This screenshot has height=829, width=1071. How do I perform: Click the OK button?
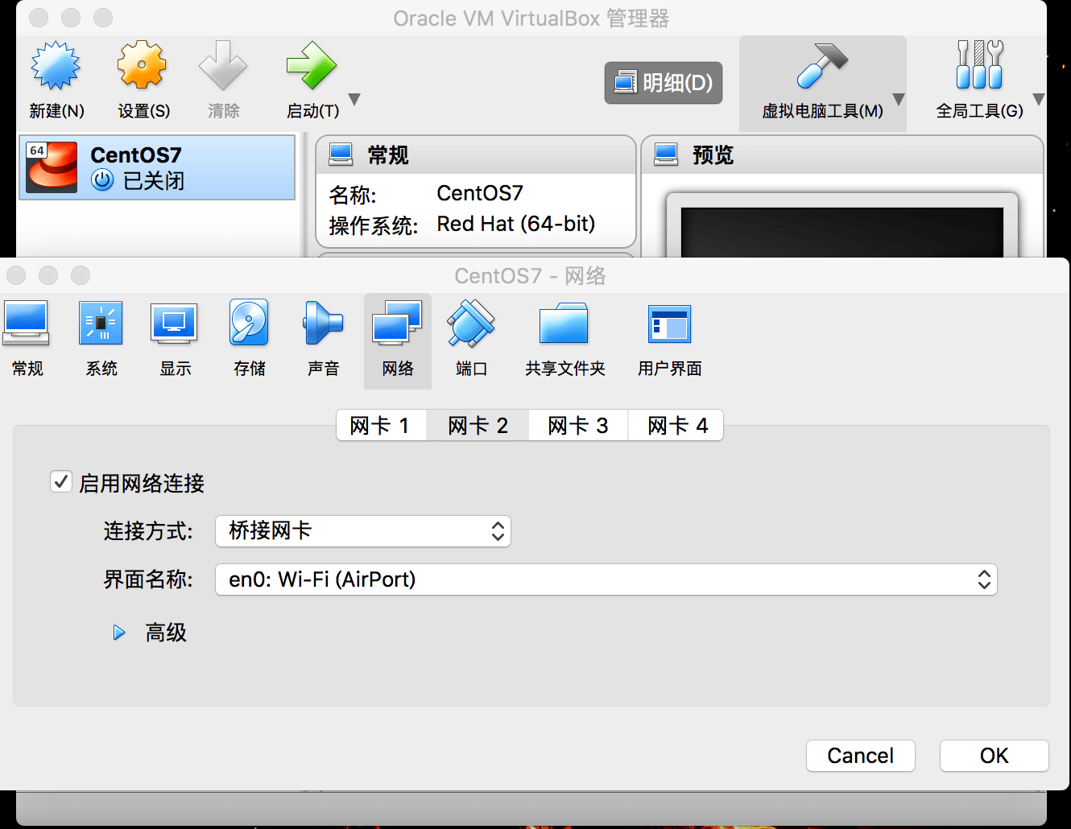point(994,756)
